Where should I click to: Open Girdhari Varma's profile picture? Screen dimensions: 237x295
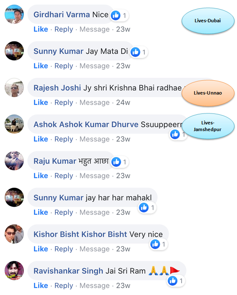point(14,14)
